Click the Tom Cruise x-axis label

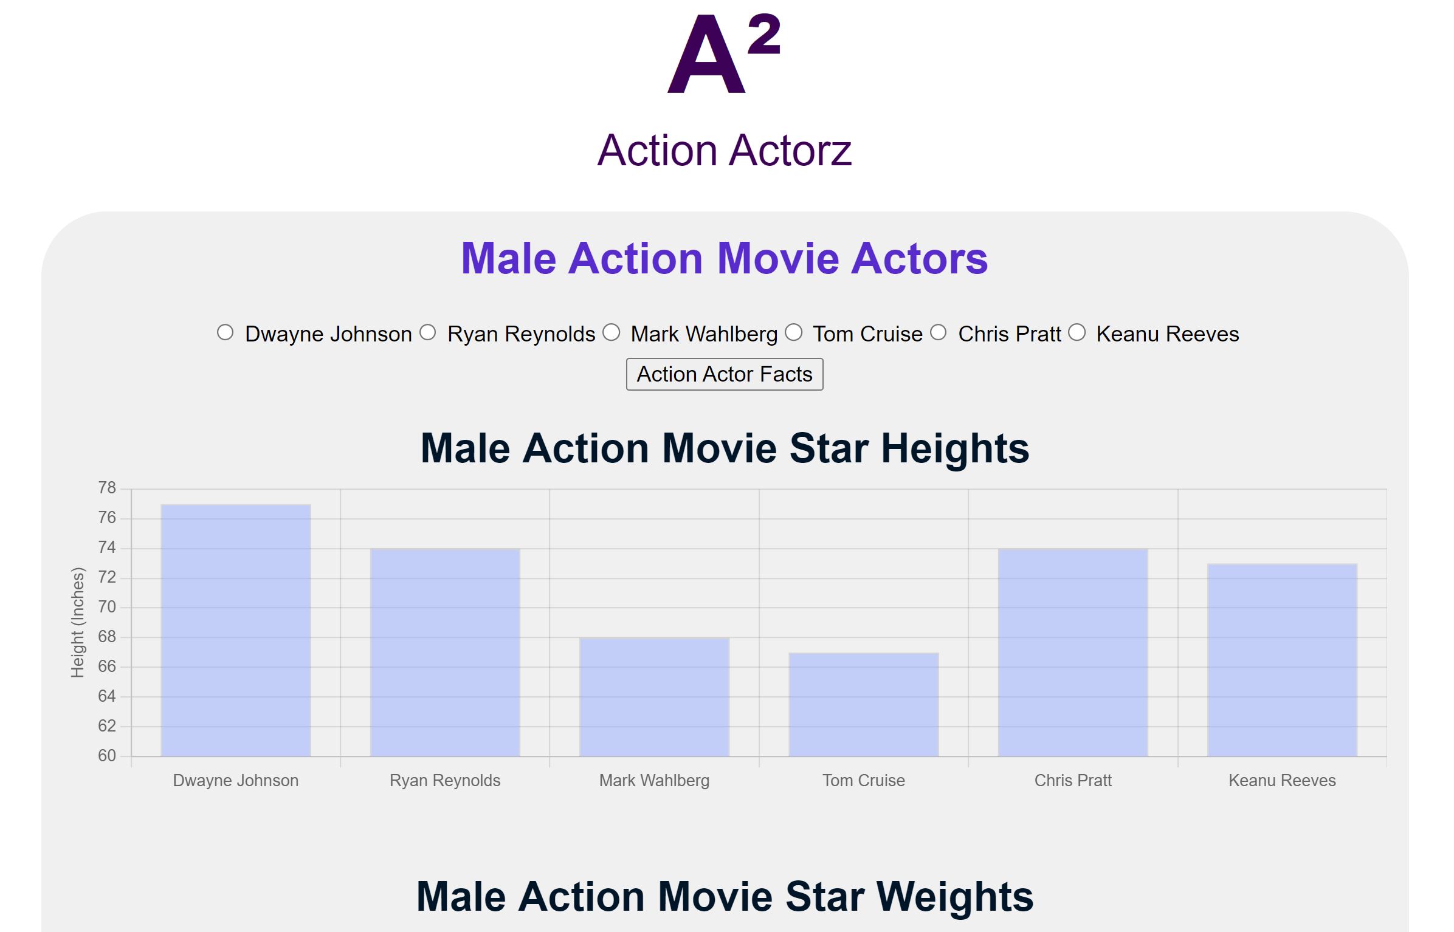coord(863,781)
